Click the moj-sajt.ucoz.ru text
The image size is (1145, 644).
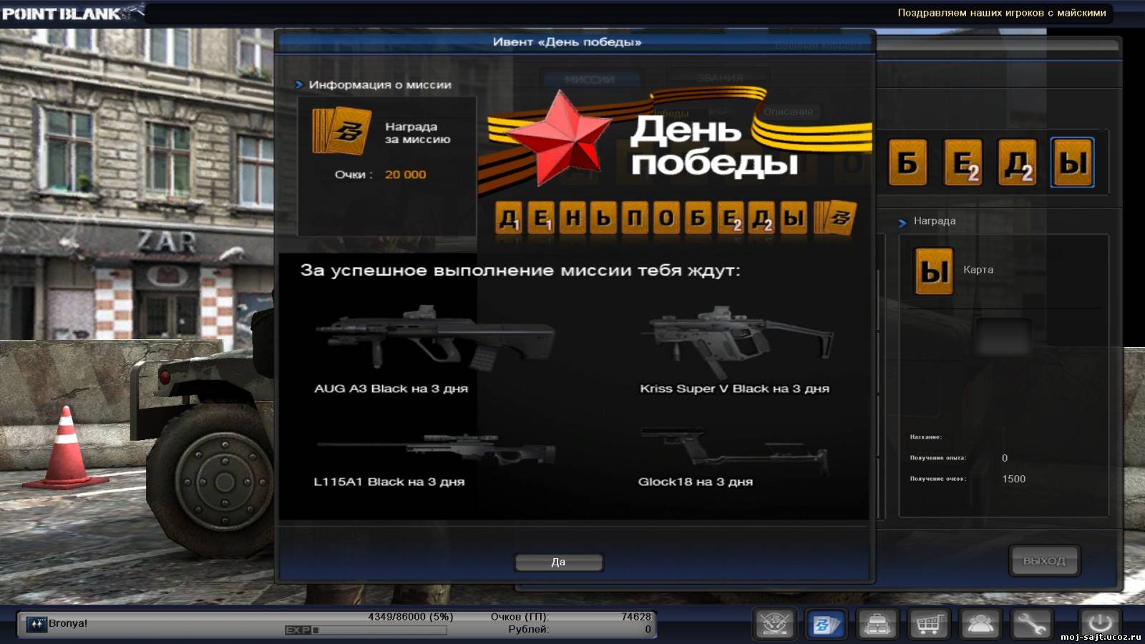click(x=1101, y=637)
